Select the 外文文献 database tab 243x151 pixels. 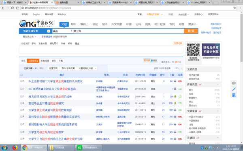117,24
